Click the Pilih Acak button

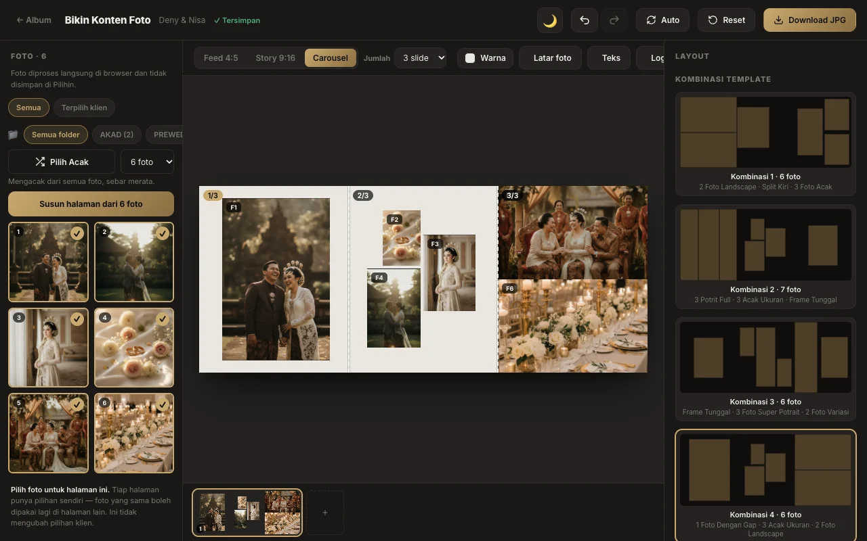coord(62,162)
